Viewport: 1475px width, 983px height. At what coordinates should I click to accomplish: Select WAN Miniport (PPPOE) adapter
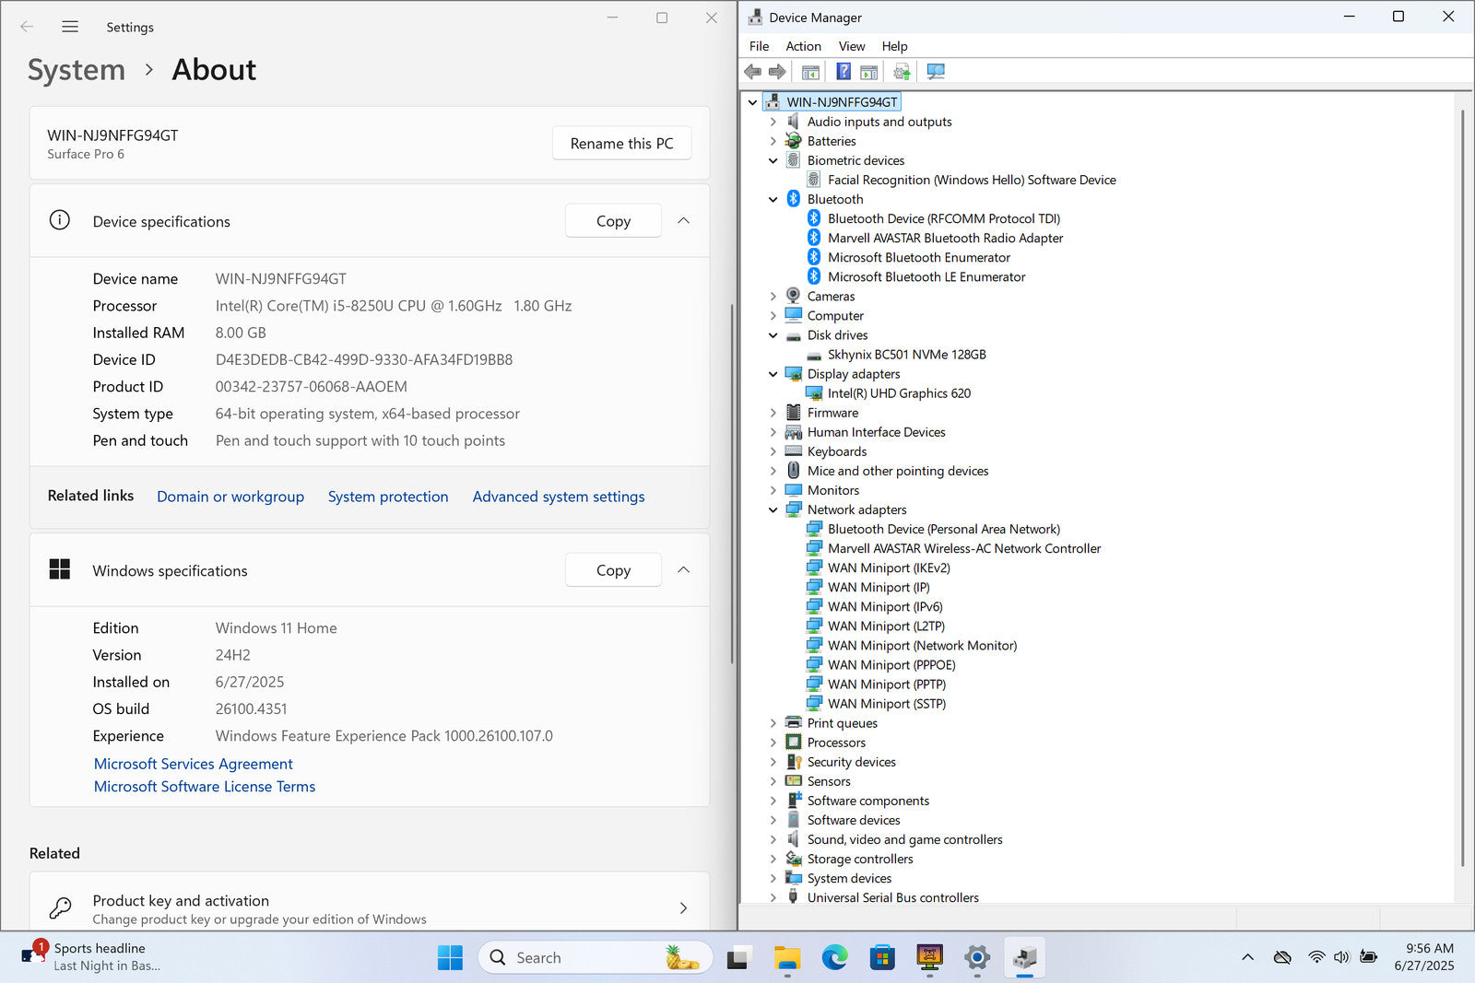[x=891, y=665]
